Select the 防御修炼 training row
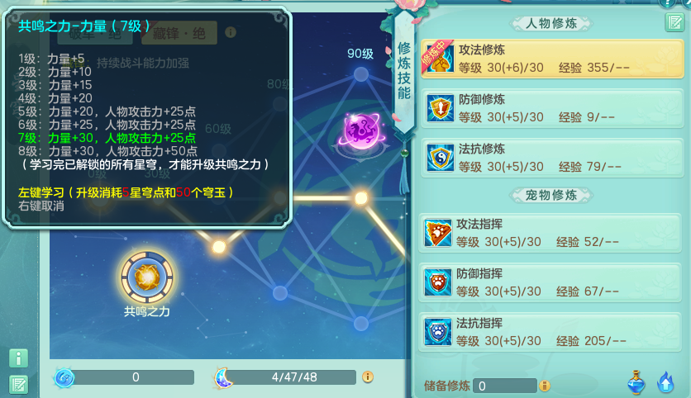Viewport: 691px width, 398px height. tap(553, 109)
